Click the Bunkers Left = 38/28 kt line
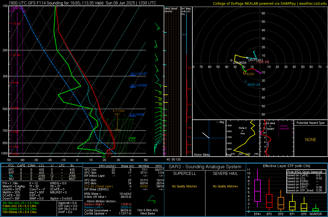The height and width of the screenshot is (217, 328). pyautogui.click(x=108, y=207)
